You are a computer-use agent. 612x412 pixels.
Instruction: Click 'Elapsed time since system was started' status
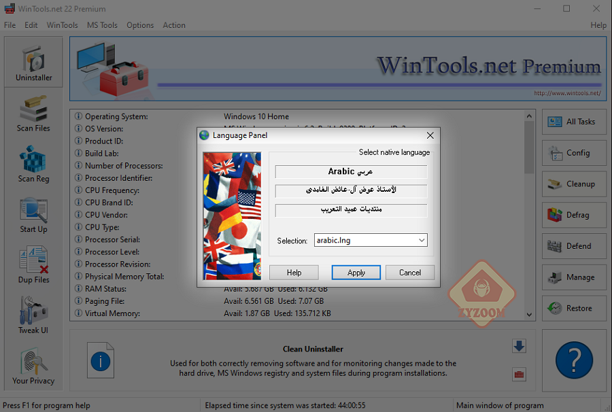[286, 405]
